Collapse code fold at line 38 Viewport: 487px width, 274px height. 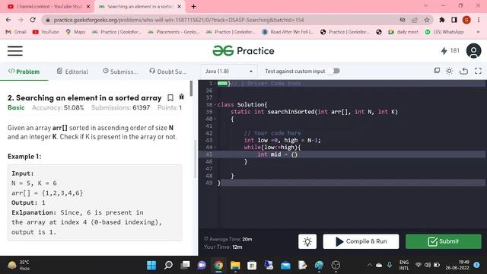215,105
